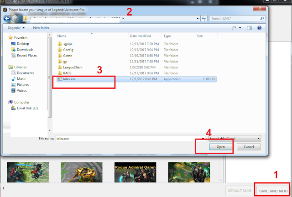Open the Help question mark icon
This screenshot has width=292, height=197.
tap(259, 28)
